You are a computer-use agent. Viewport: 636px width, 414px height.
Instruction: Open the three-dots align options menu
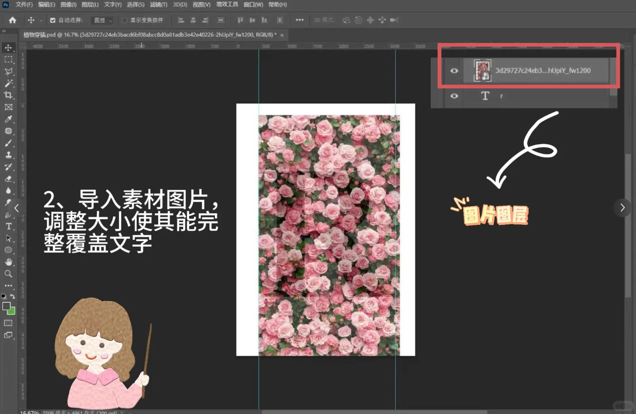pyautogui.click(x=299, y=20)
